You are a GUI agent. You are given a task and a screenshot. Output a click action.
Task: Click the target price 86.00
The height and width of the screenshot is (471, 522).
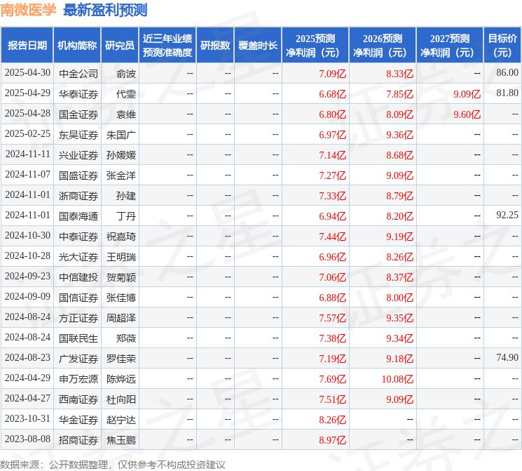[x=507, y=72]
